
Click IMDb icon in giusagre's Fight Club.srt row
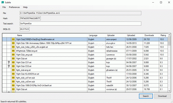pos(13,58)
